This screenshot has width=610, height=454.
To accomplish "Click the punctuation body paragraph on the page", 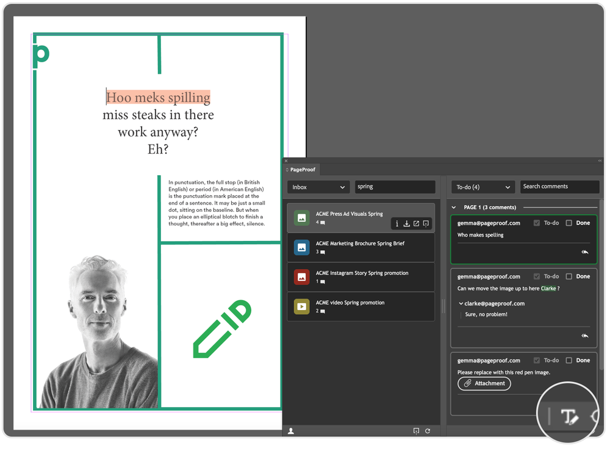I will (x=217, y=203).
